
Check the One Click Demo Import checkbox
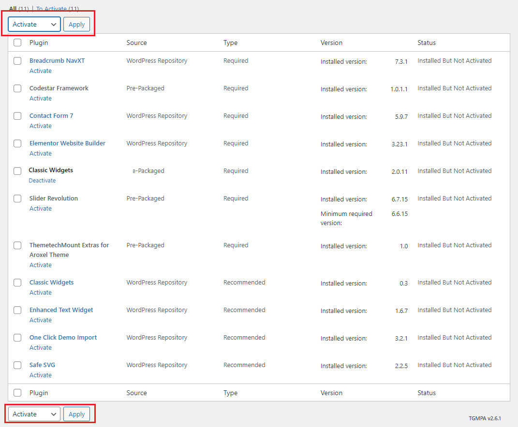(x=17, y=338)
